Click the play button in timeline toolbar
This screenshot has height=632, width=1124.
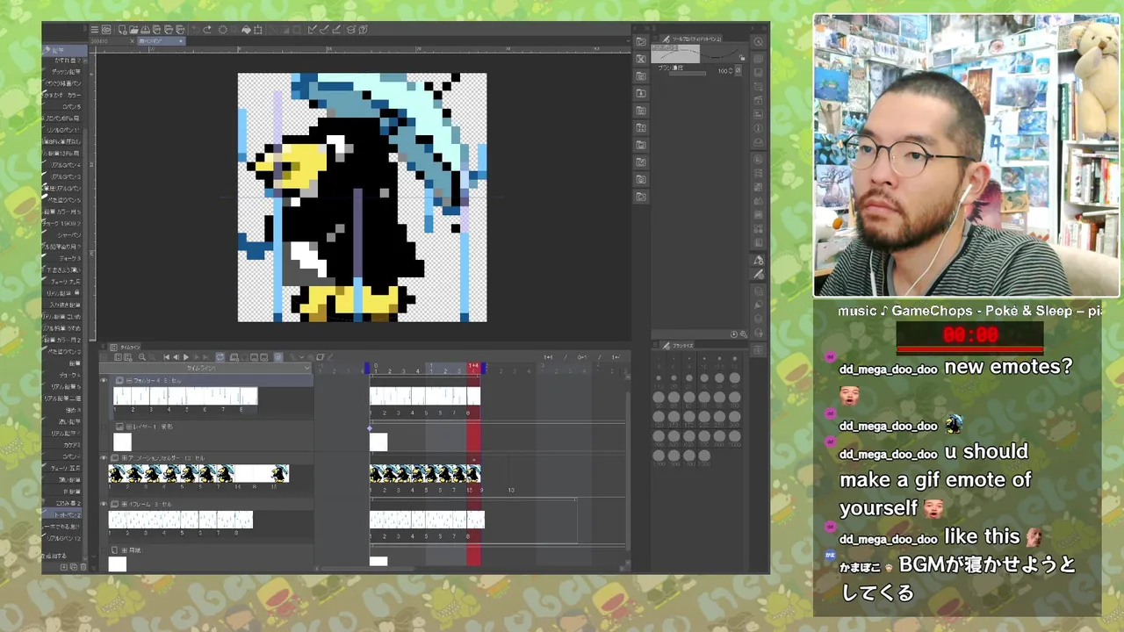click(186, 357)
